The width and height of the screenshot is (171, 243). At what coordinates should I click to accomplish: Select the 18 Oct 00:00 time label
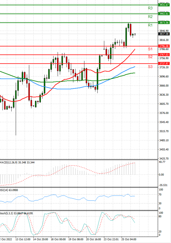coord(59,239)
